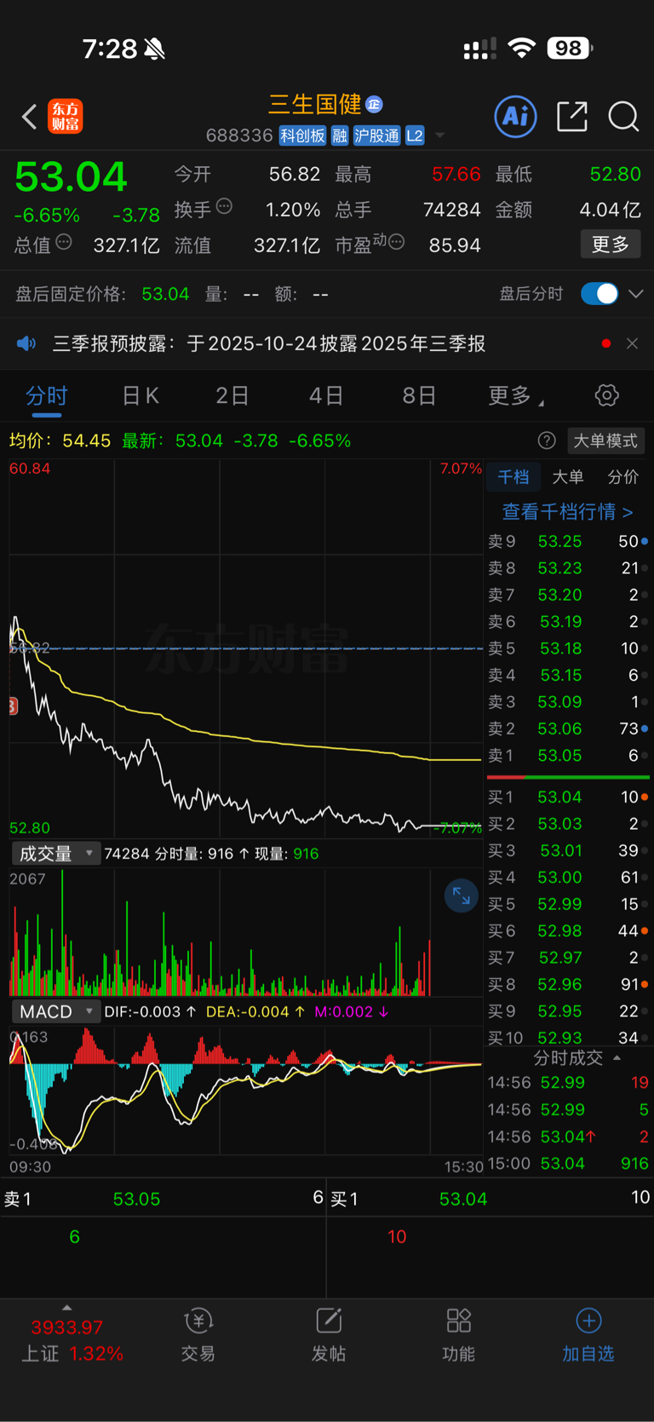This screenshot has height=1422, width=654.
Task: Tap the intraday price line chart
Action: tap(246, 648)
